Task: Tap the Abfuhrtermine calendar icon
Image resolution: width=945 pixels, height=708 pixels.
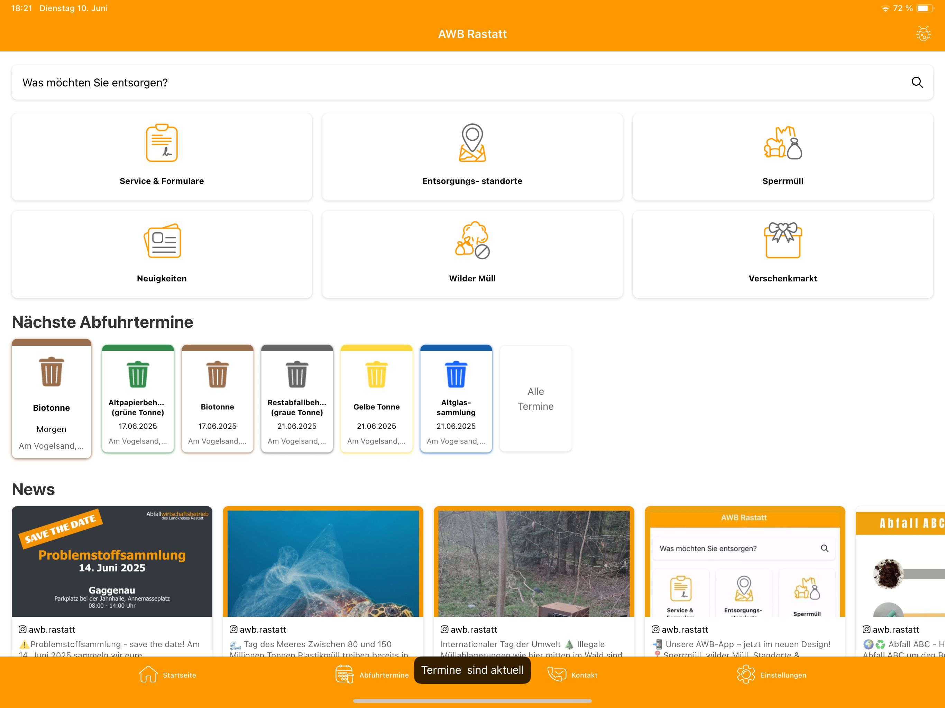Action: click(344, 675)
